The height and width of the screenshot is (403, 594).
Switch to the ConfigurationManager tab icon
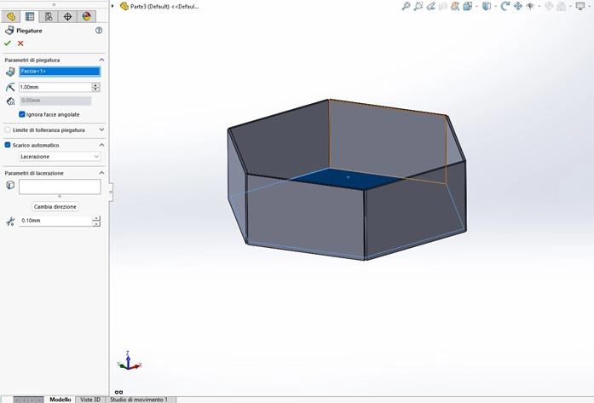pyautogui.click(x=49, y=16)
